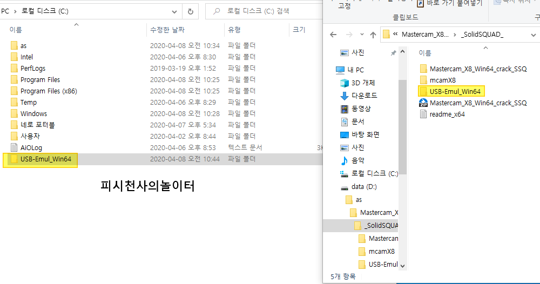Click the navigation pane vertical scrollbar thumb
The image size is (540, 284).
pyautogui.click(x=402, y=127)
